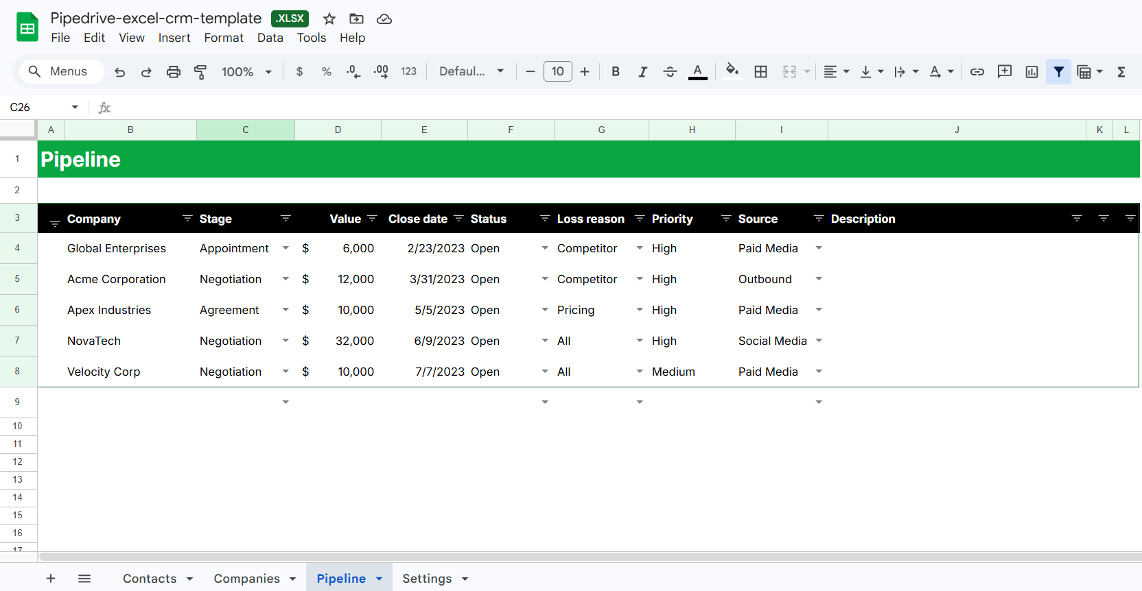View cloud save status icon
The width and height of the screenshot is (1142, 591).
(x=384, y=19)
